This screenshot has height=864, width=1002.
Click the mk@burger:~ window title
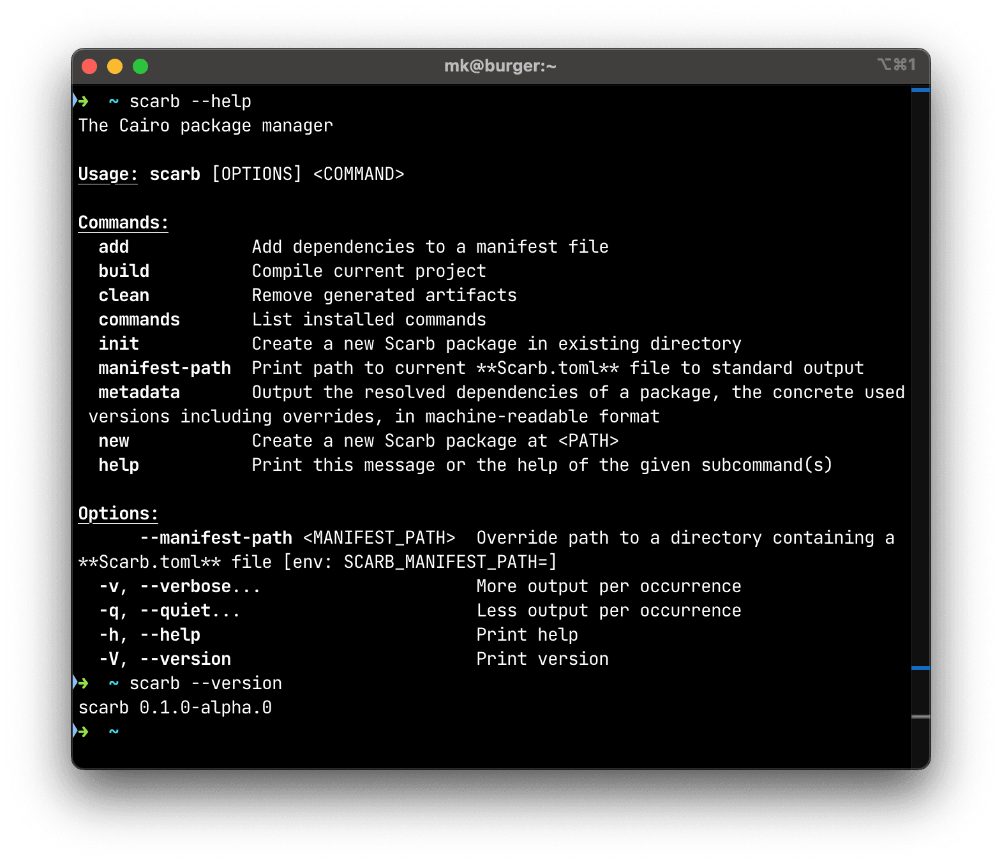coord(500,66)
